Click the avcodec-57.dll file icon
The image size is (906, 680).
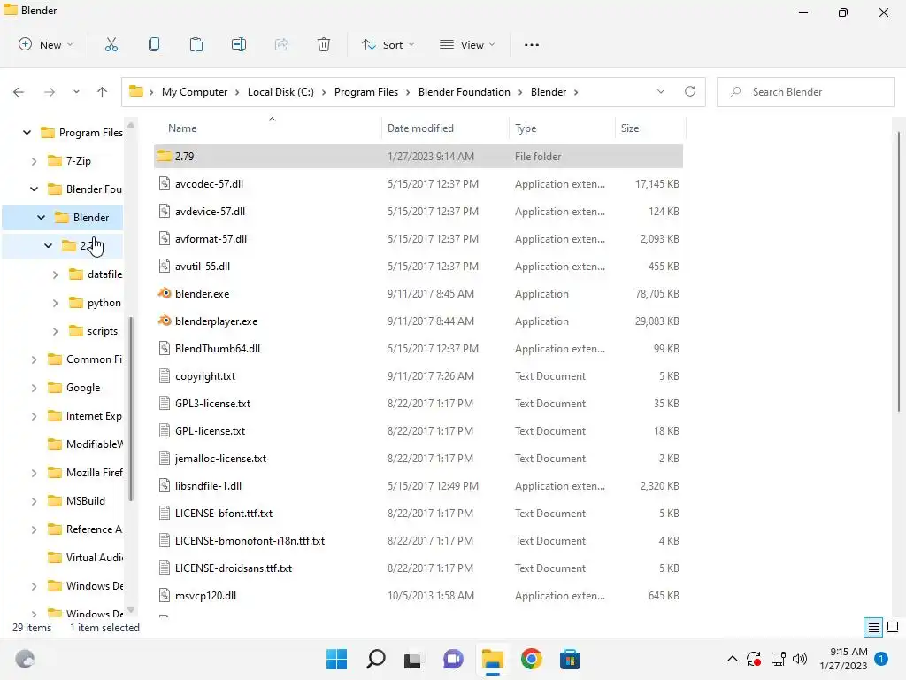[165, 183]
